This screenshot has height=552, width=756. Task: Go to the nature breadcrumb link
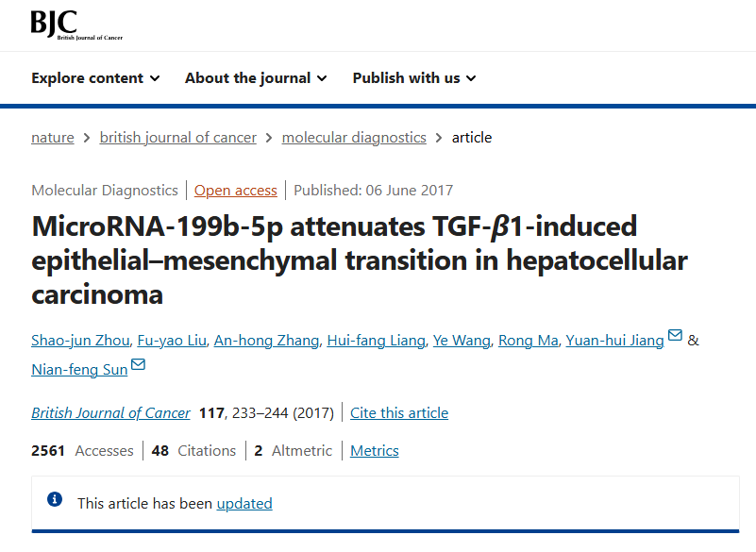click(x=53, y=138)
